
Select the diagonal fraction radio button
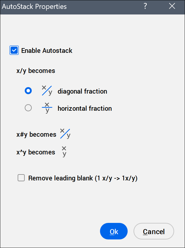pyautogui.click(x=28, y=91)
